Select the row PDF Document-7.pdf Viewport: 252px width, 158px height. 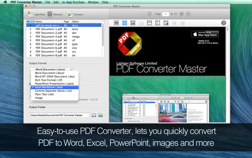[64, 52]
